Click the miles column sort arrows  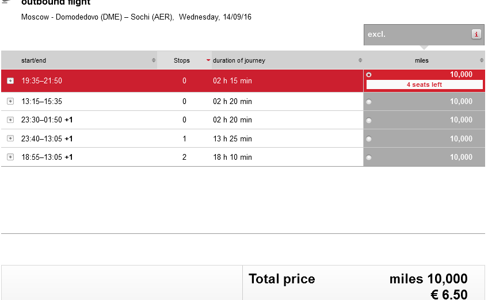tap(482, 60)
